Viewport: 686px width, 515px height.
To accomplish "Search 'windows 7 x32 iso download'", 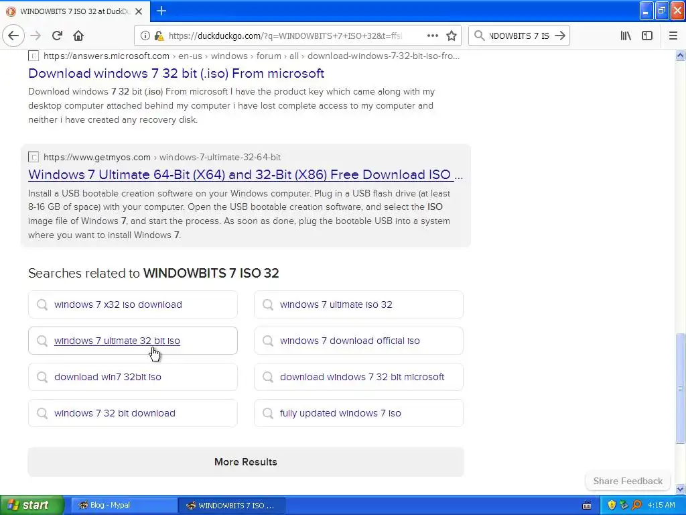I will point(133,304).
